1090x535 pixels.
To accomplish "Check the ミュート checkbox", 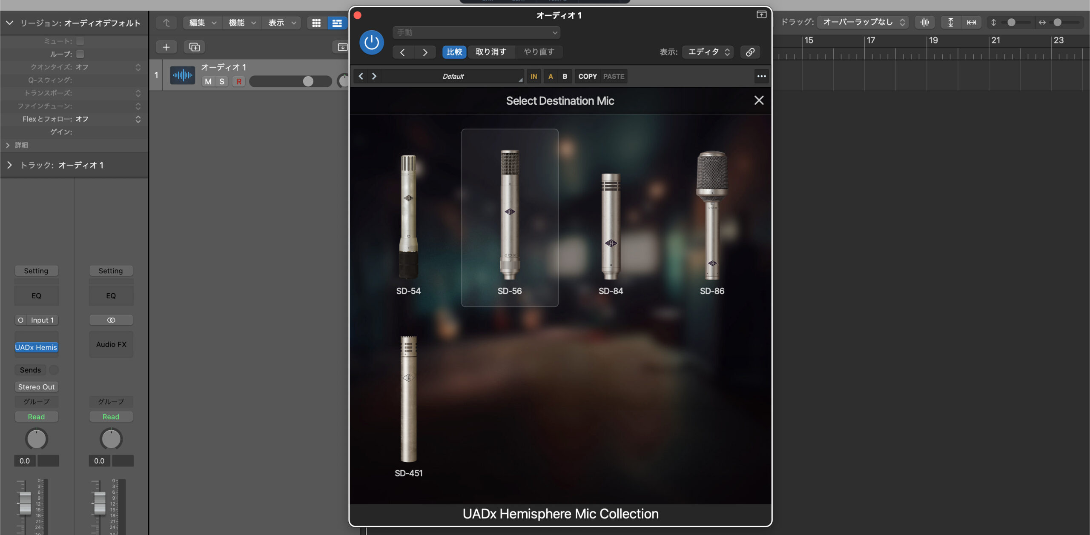I will 80,41.
